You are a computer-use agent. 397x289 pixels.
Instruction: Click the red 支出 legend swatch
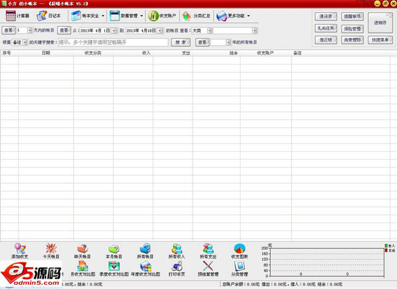click(386, 250)
